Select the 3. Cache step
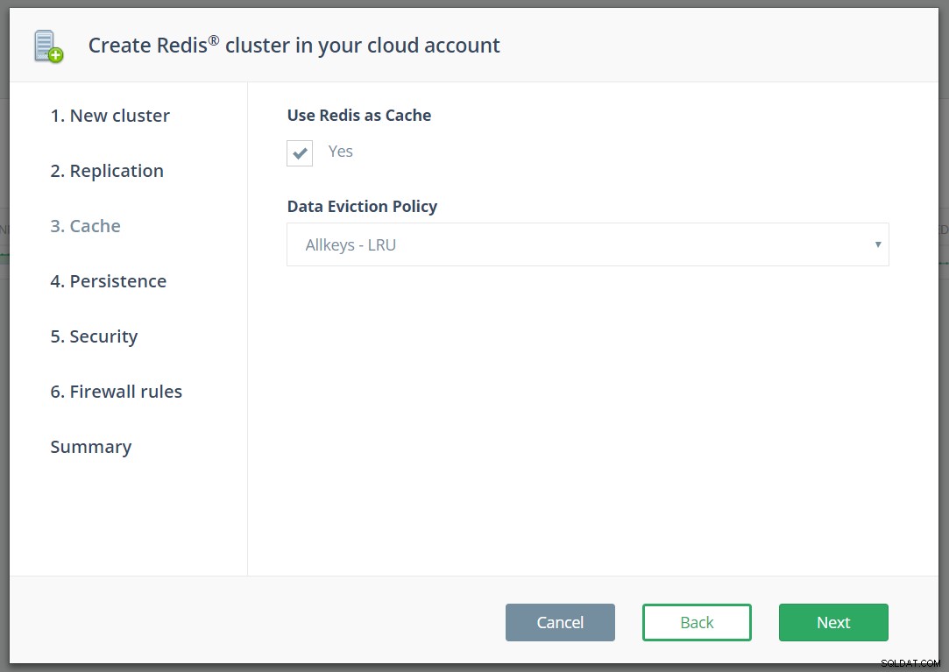Screen dimensions: 949x672 click(85, 226)
